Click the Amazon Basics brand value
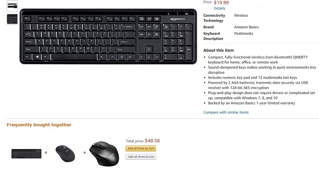319x171 pixels. point(246,27)
